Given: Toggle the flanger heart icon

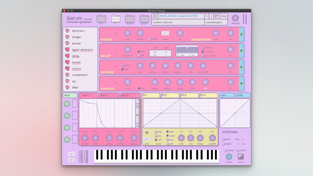Looking at the screenshot, I should (x=68, y=37).
